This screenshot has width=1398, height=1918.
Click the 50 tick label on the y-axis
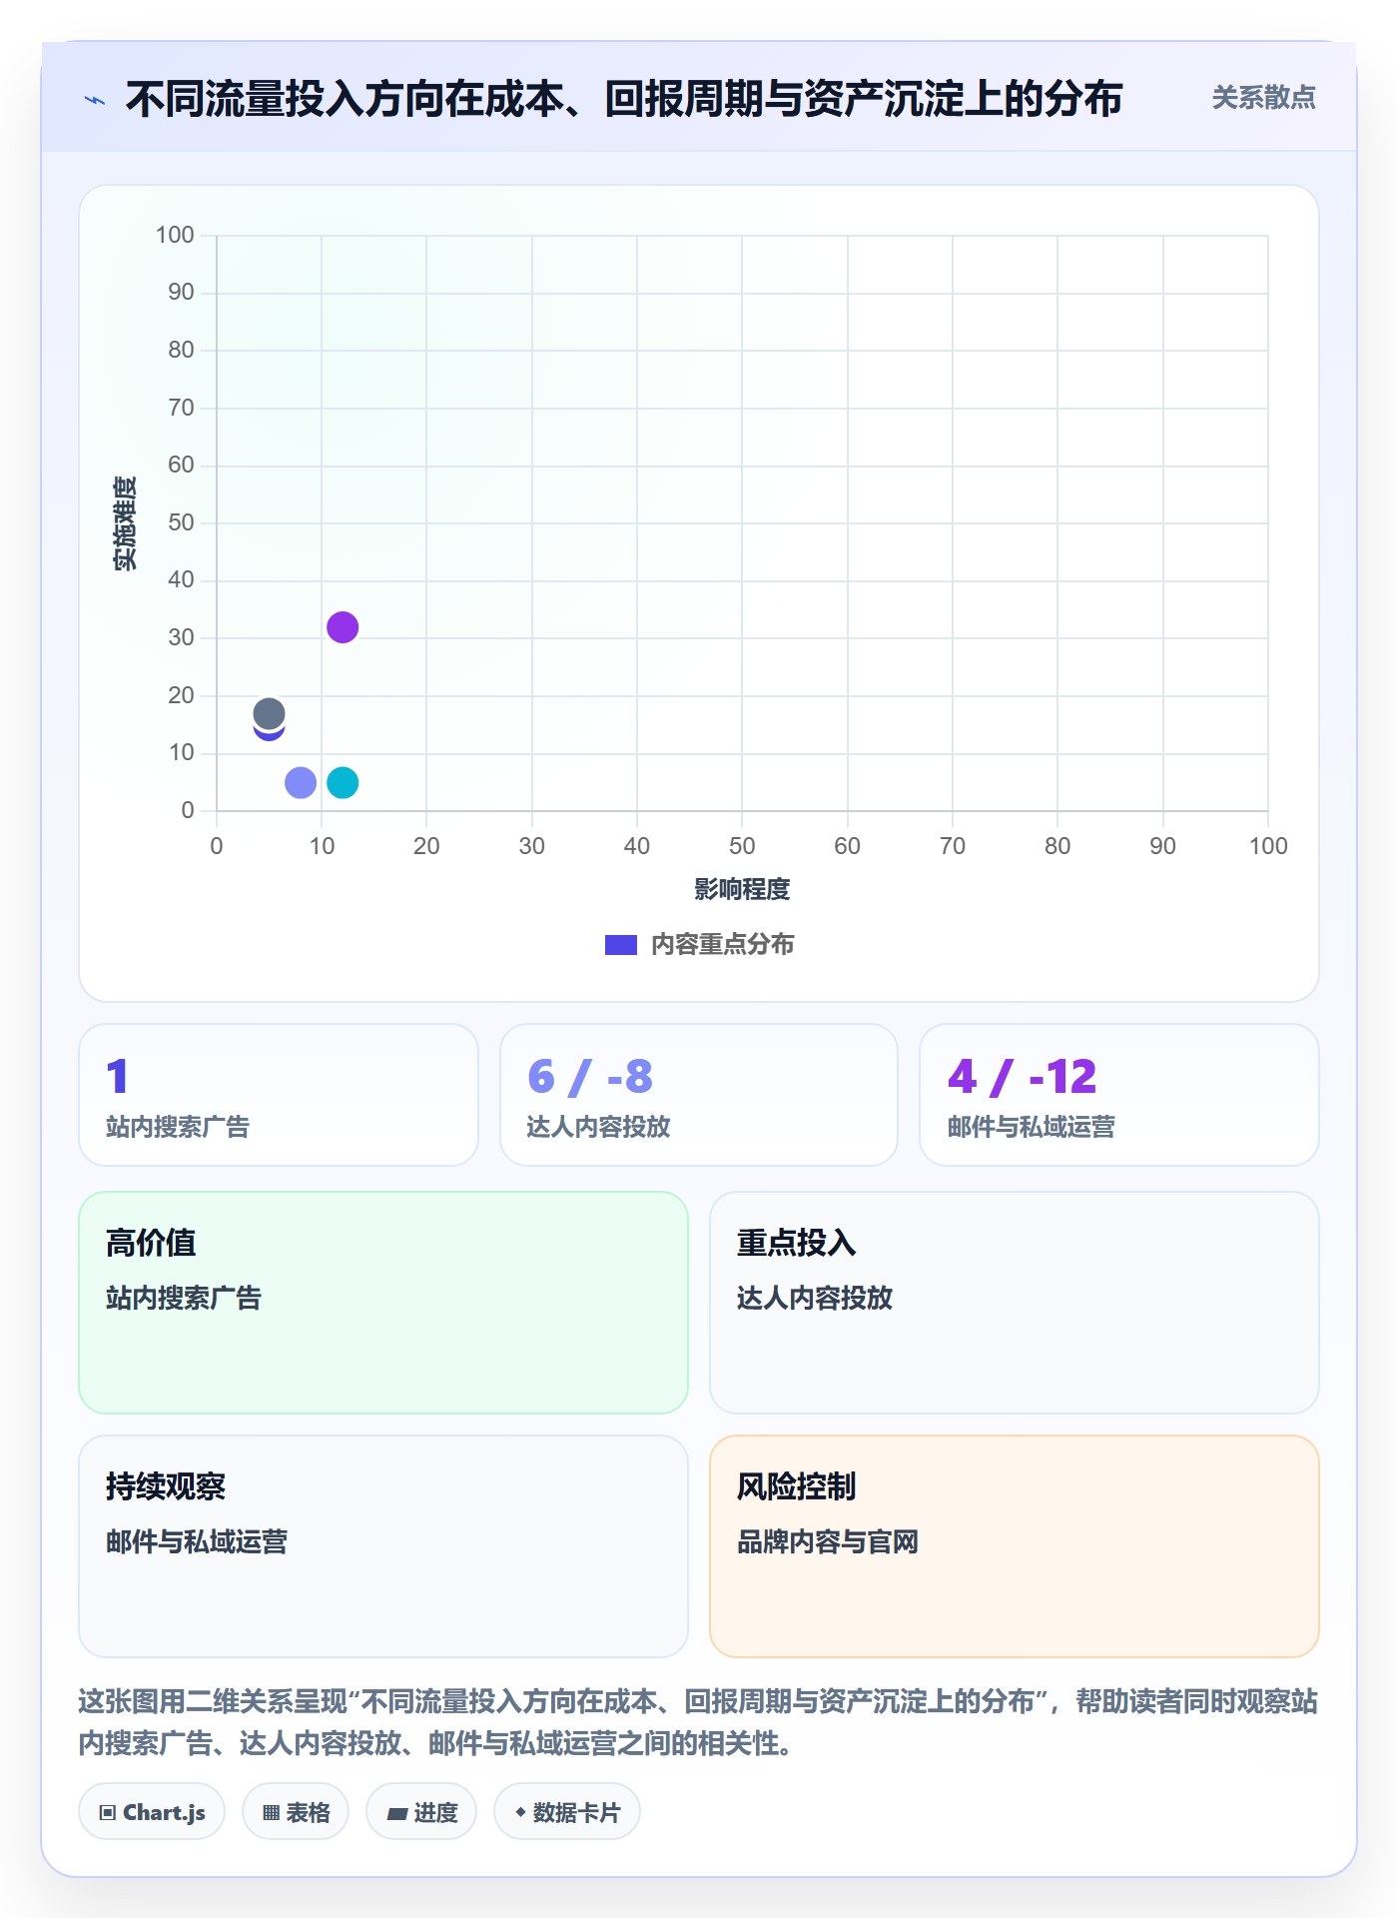[181, 522]
